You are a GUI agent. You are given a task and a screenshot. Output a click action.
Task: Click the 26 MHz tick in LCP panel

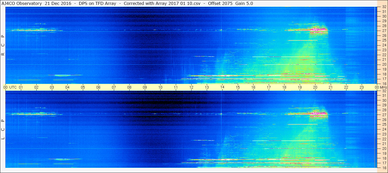pyautogui.click(x=384, y=120)
